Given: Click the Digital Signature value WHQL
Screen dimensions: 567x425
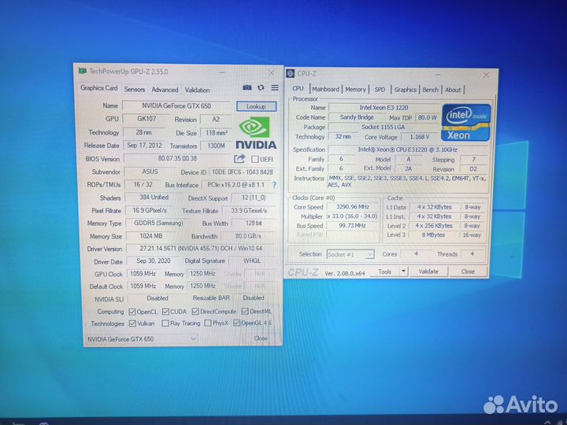Looking at the screenshot, I should coord(252,261).
